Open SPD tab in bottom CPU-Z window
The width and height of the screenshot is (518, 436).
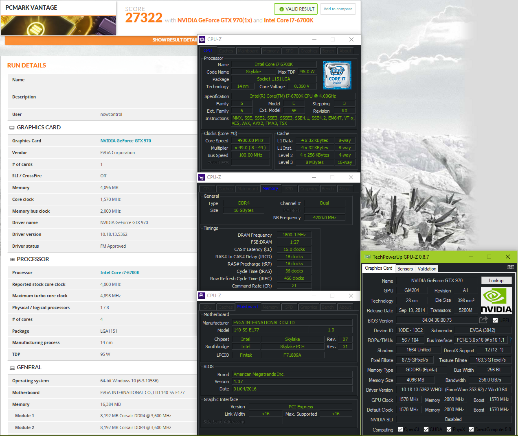289,307
